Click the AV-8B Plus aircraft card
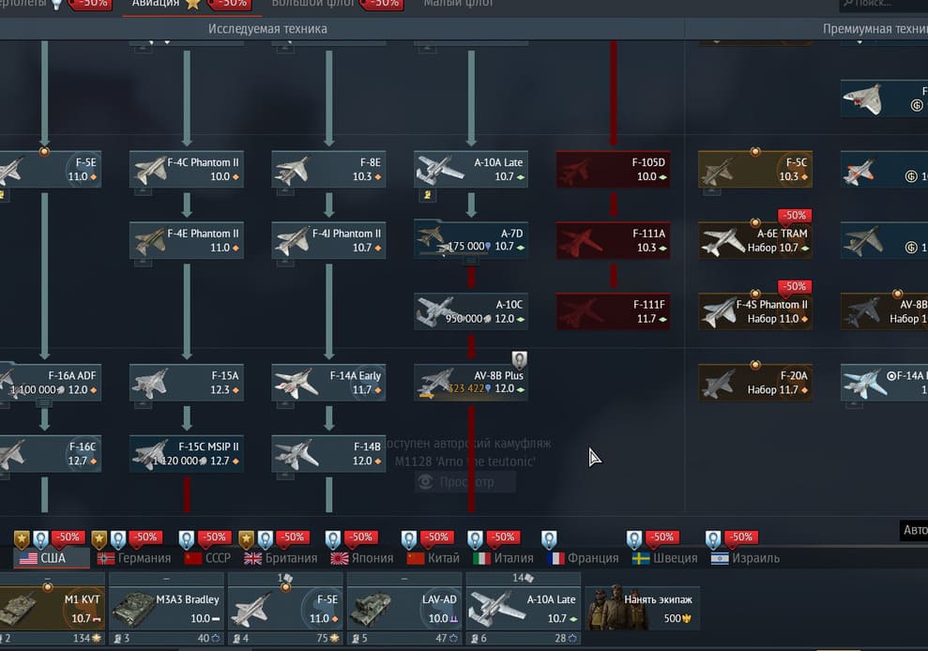This screenshot has width=928, height=651. (471, 382)
